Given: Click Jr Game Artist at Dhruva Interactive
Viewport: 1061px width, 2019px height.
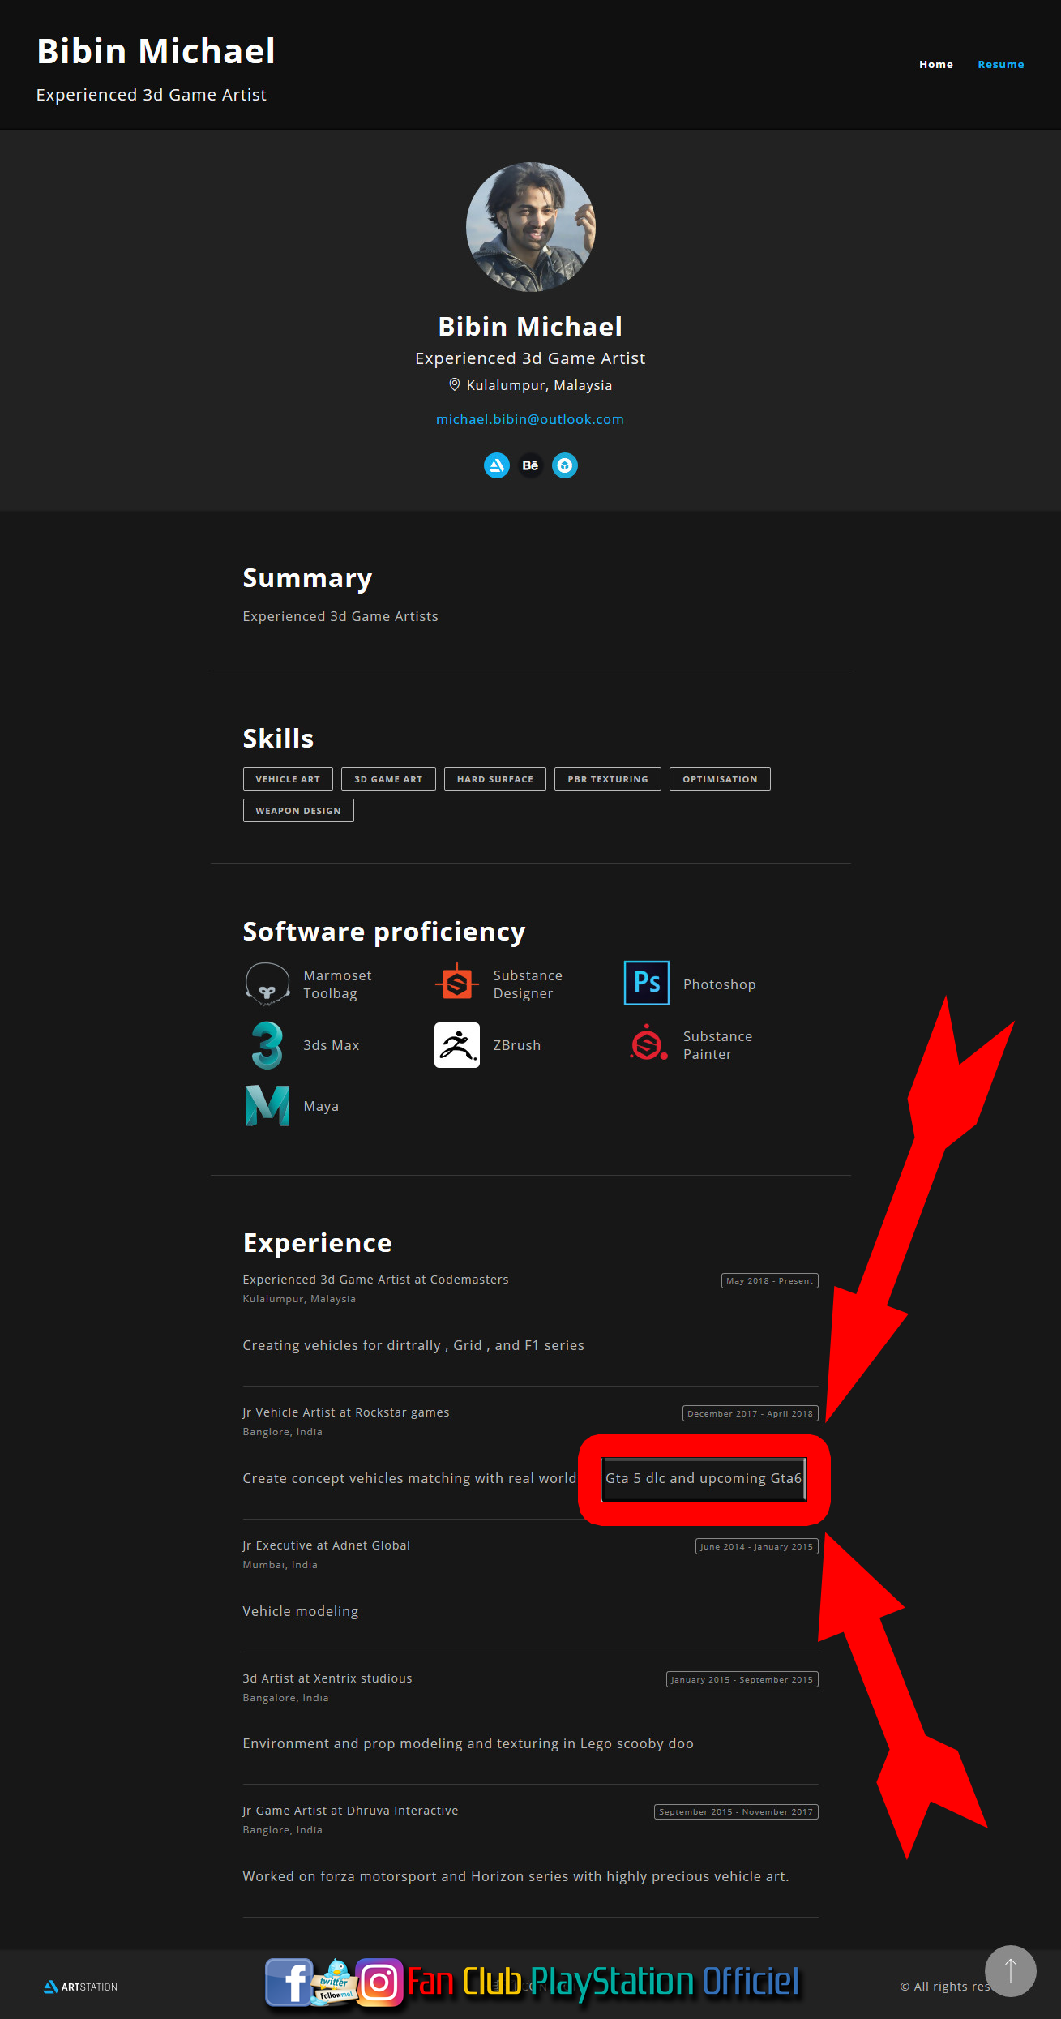Looking at the screenshot, I should 350,1810.
